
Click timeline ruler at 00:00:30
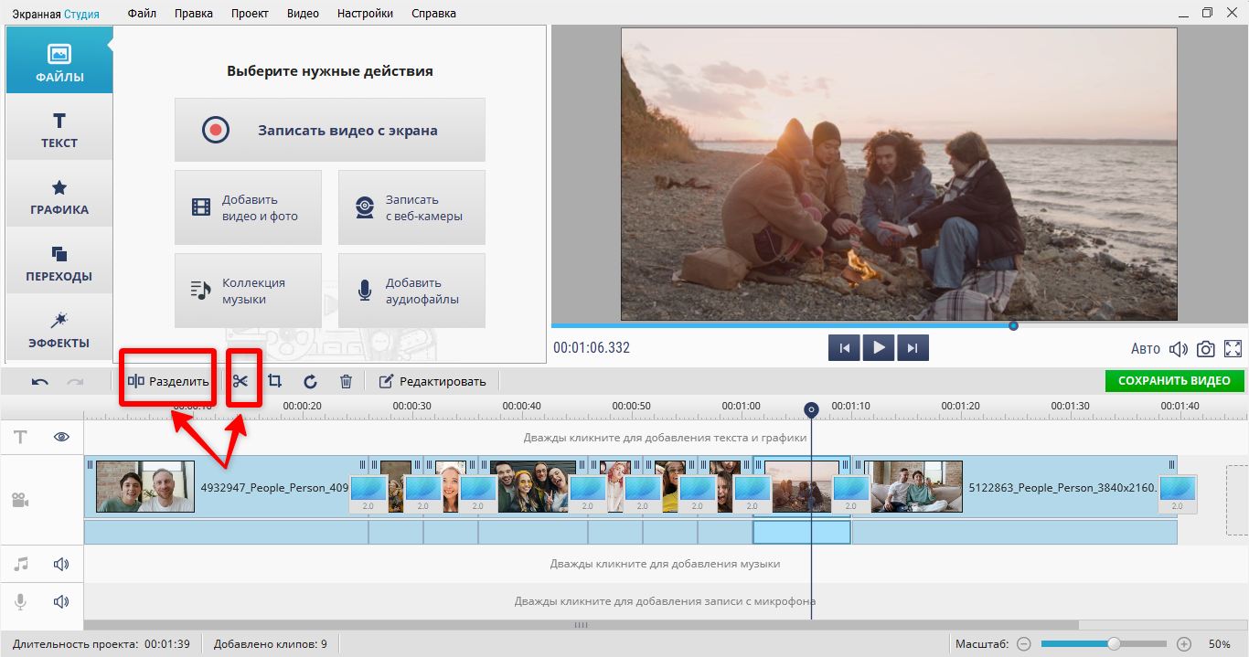(411, 406)
